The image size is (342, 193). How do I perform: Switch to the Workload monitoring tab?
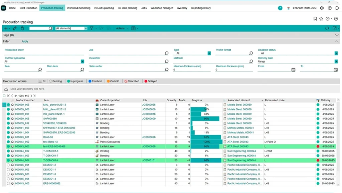click(x=78, y=8)
